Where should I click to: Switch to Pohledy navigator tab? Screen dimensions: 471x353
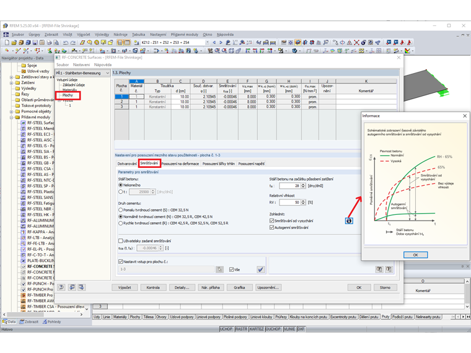(x=51, y=321)
